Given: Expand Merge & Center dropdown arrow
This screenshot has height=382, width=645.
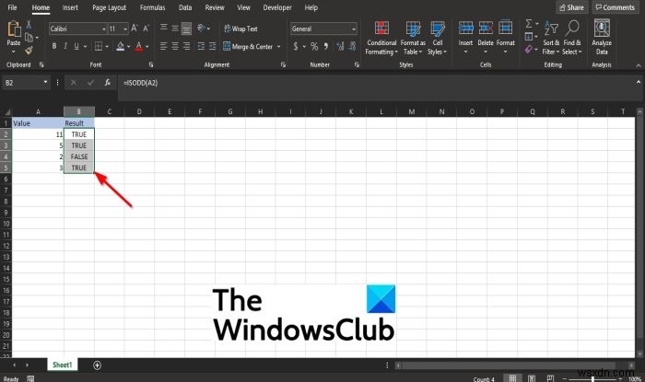Looking at the screenshot, I should [x=279, y=46].
